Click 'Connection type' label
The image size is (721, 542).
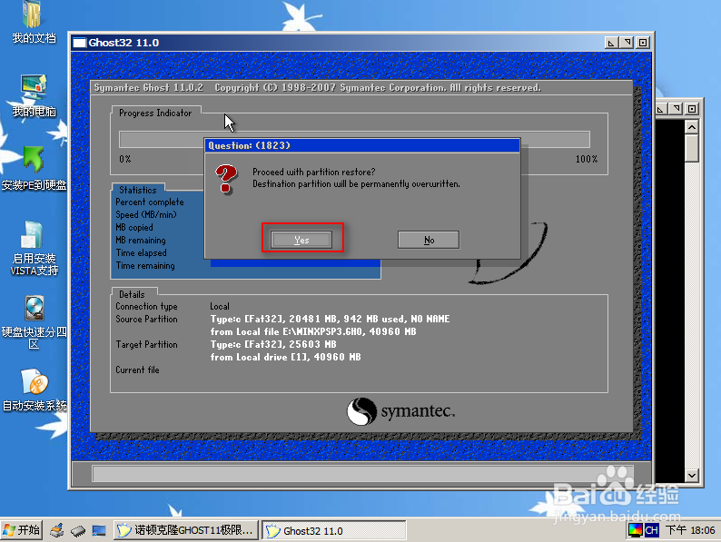click(x=146, y=306)
